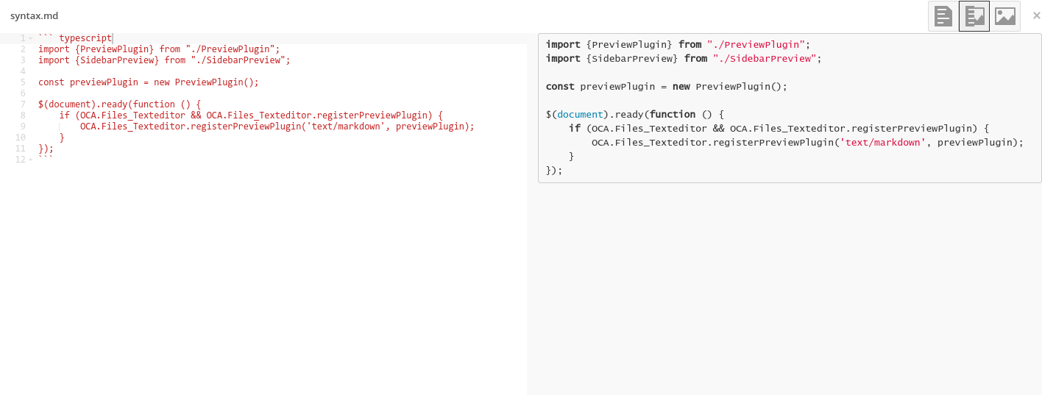Click line number 5 in the gutter
The image size is (1042, 395).
click(23, 82)
